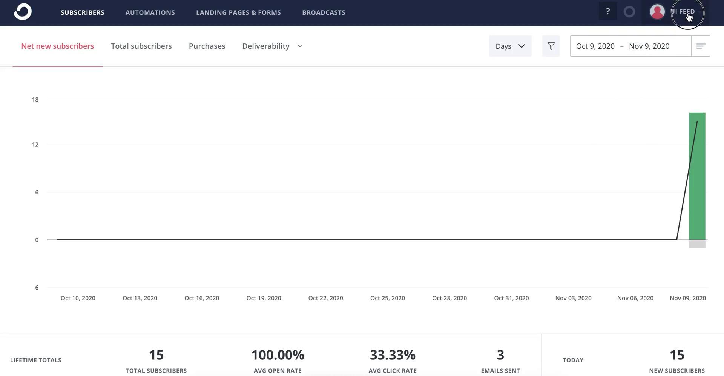The width and height of the screenshot is (724, 376).
Task: Expand the Deliverability dropdown
Action: [x=272, y=46]
